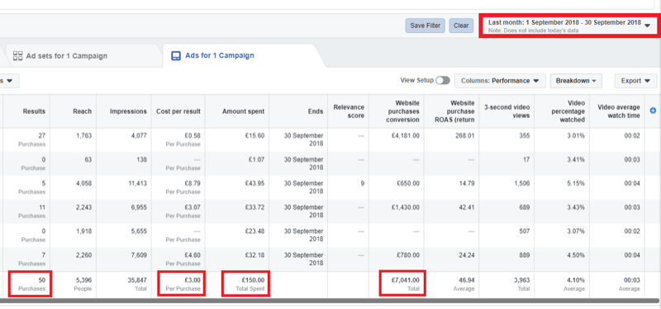Click the £7,041.00 Total conversion cell
Image resolution: width=661 pixels, height=309 pixels.
click(402, 283)
